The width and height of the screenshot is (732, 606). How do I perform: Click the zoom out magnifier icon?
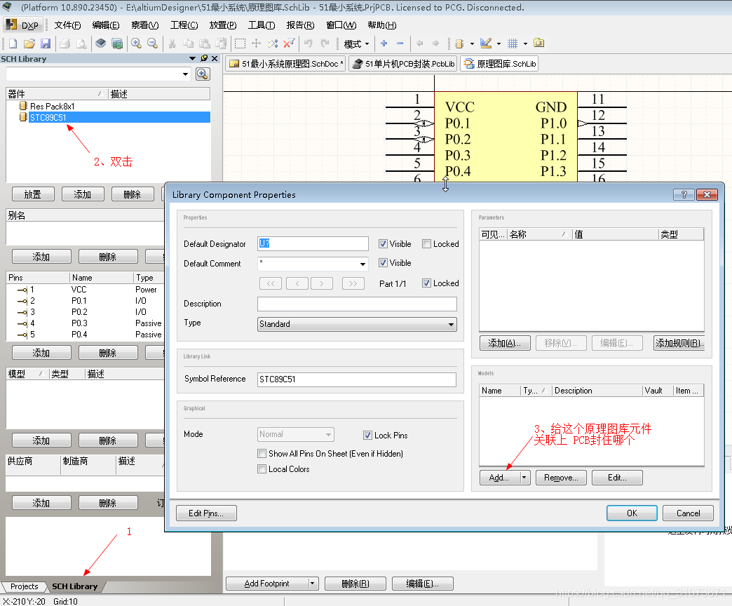(151, 43)
